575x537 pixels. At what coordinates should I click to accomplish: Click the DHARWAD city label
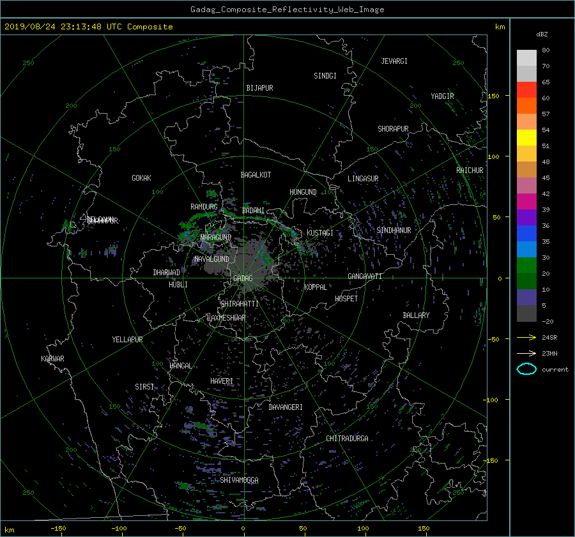click(166, 273)
